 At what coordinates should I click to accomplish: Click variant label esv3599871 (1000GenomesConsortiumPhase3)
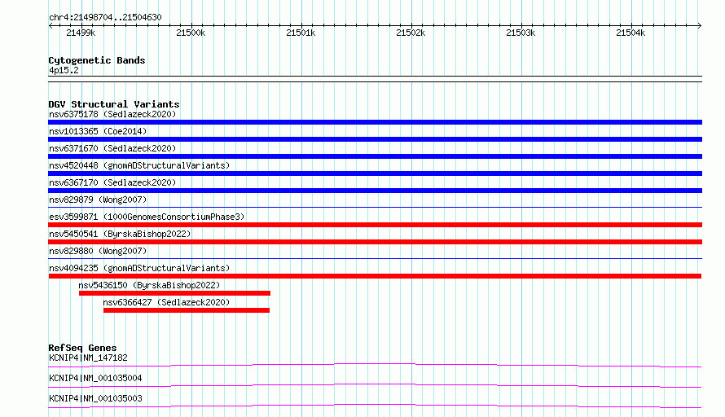(147, 217)
